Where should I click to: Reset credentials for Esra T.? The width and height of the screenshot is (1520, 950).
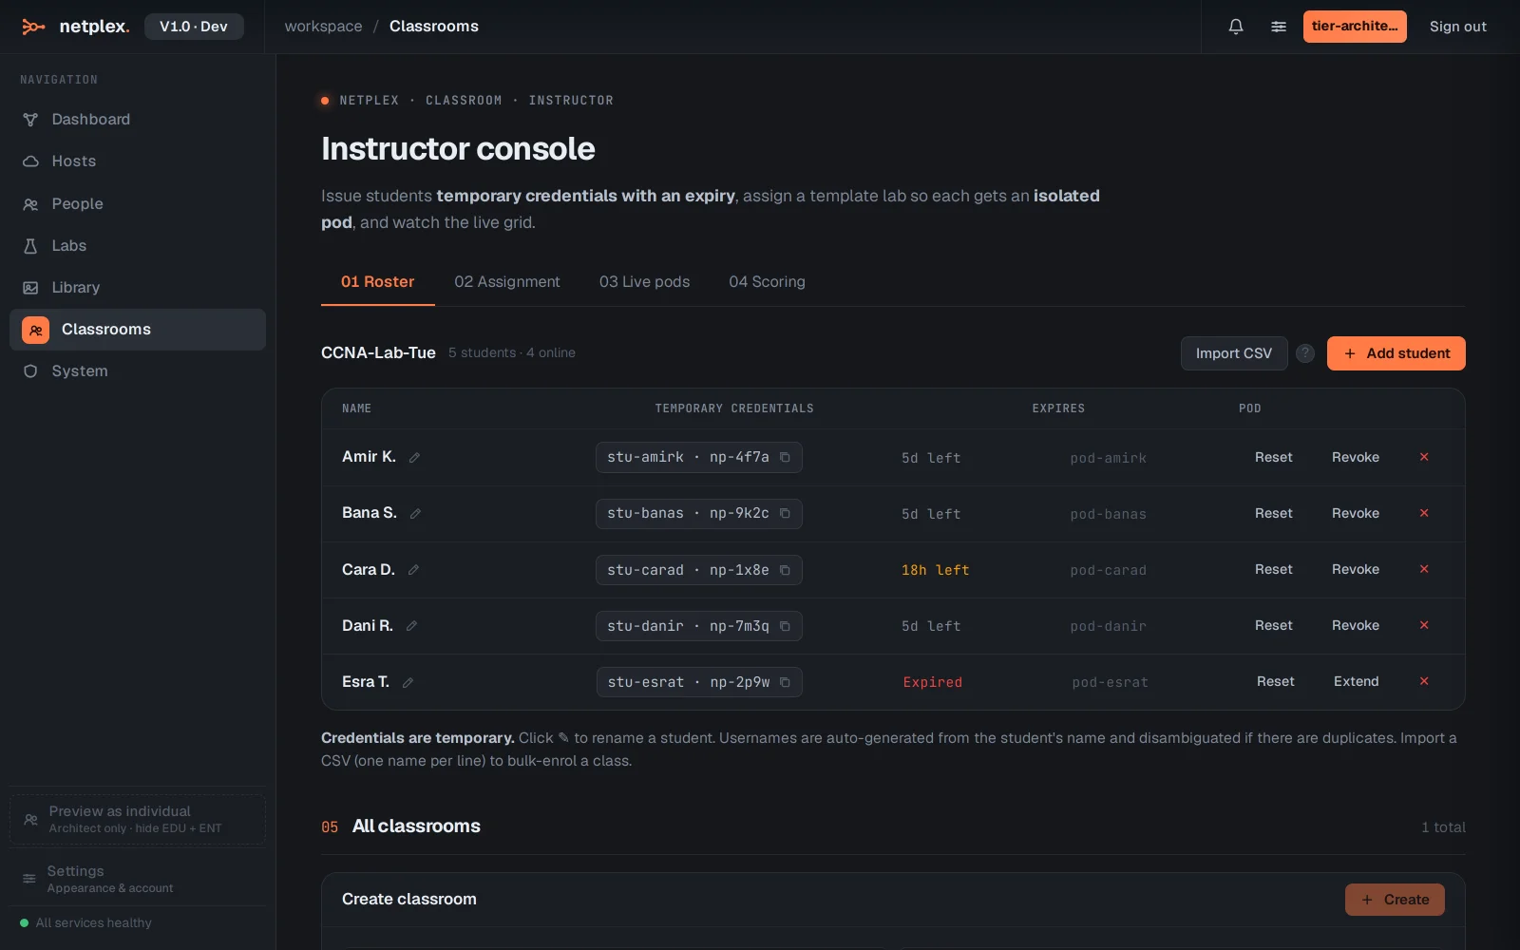point(1275,682)
